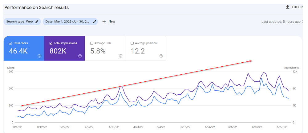This screenshot has height=133, width=308.
Task: Uncheck the Total impressions checkbox
Action: point(51,43)
